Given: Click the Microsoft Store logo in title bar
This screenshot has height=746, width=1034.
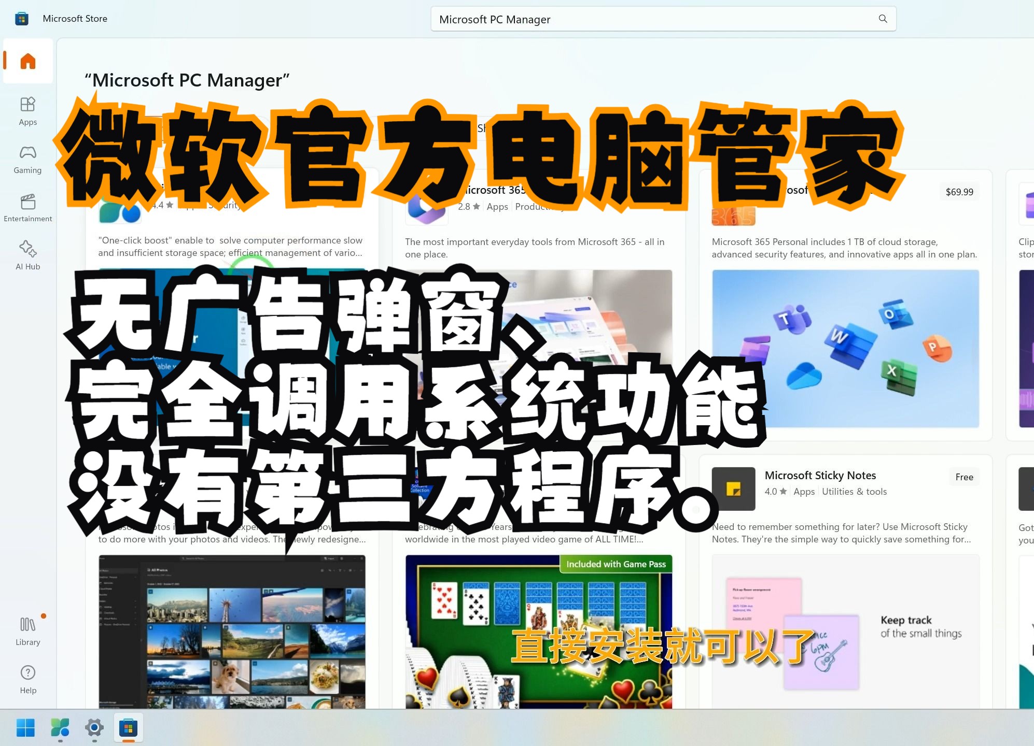Looking at the screenshot, I should (x=21, y=19).
